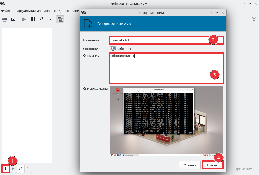Click the Название snapshot name field
The image size is (259, 175).
pos(166,40)
